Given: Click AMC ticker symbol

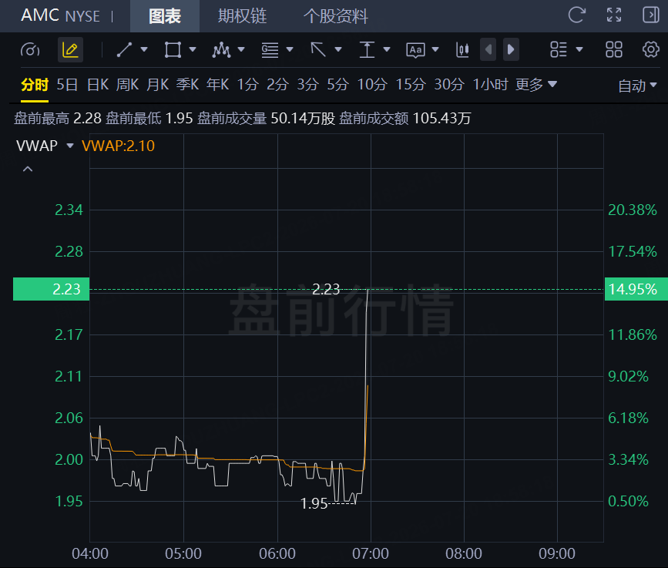Looking at the screenshot, I should click(40, 15).
